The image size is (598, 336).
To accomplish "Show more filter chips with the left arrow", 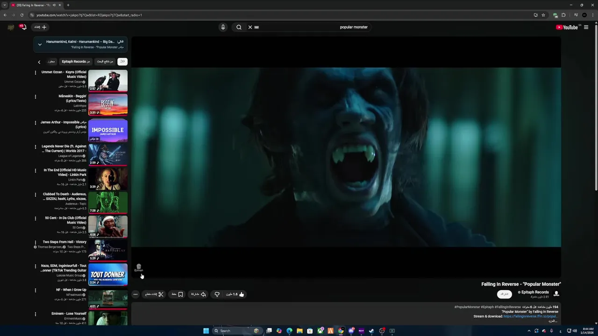I will click(x=39, y=62).
